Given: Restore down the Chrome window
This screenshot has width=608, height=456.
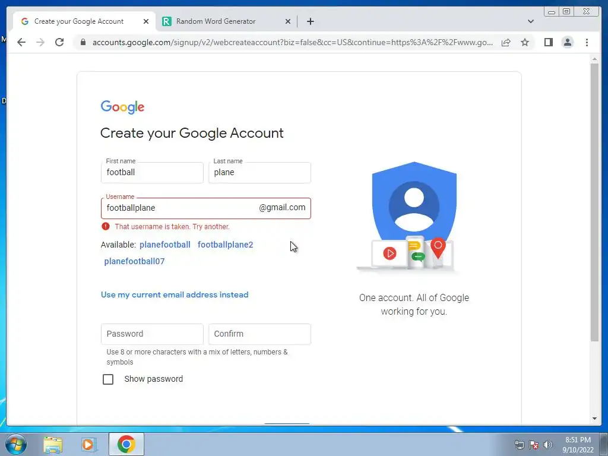Looking at the screenshot, I should pyautogui.click(x=566, y=12).
